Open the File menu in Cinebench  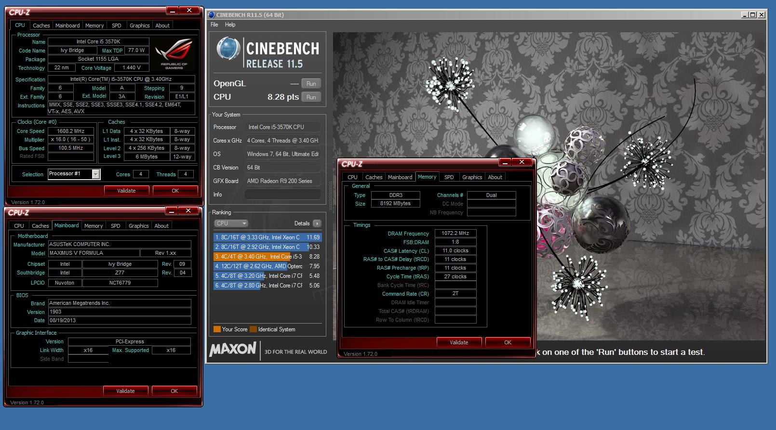coord(214,25)
